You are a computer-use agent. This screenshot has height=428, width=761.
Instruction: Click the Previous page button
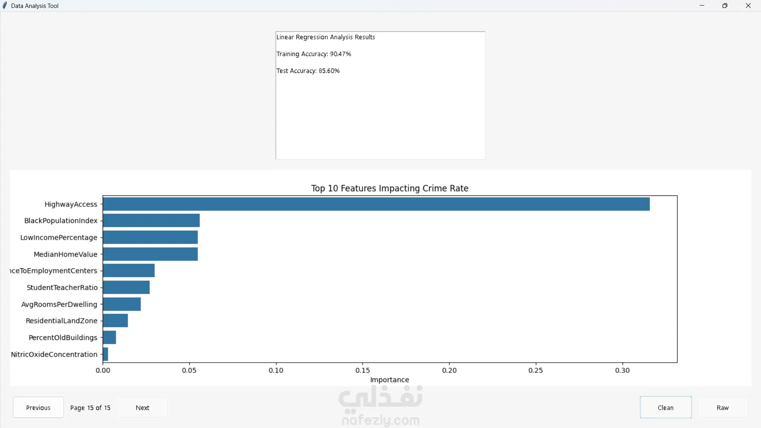coord(38,407)
